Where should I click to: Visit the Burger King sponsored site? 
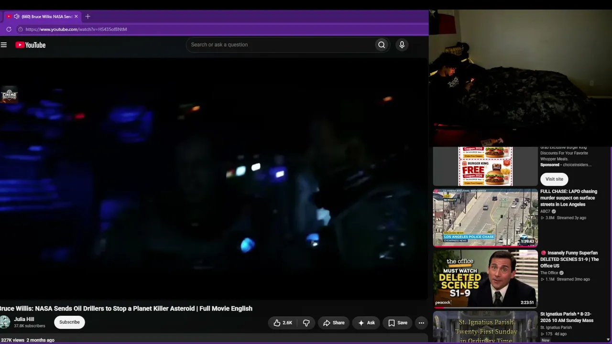[x=554, y=179]
